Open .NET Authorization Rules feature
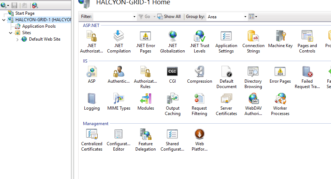 point(92,42)
